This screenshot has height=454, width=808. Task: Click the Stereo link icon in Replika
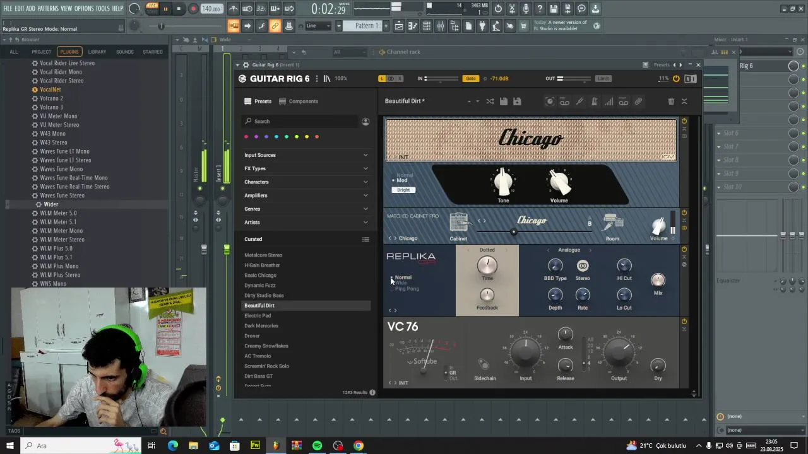[583, 266]
